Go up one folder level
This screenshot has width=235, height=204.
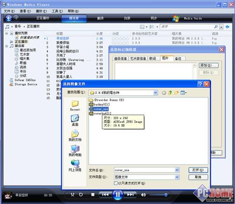click(170, 93)
